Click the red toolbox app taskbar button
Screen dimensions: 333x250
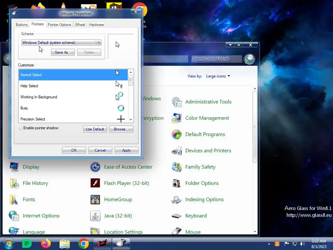point(102,243)
